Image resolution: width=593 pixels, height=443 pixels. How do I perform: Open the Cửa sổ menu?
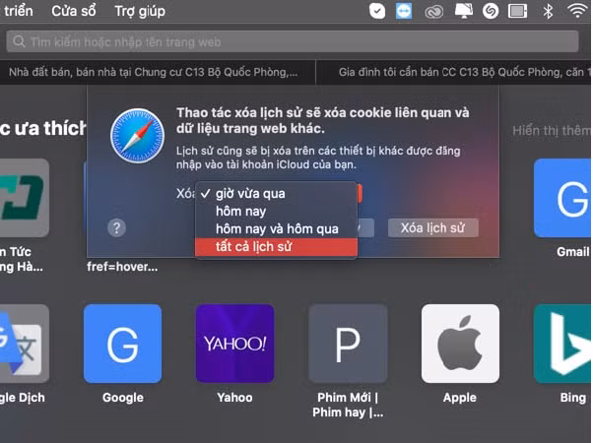pos(74,11)
